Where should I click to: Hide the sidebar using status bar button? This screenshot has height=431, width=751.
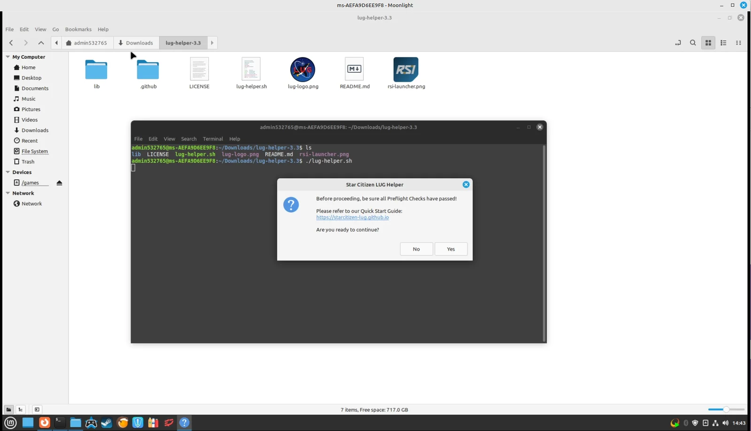(37, 409)
